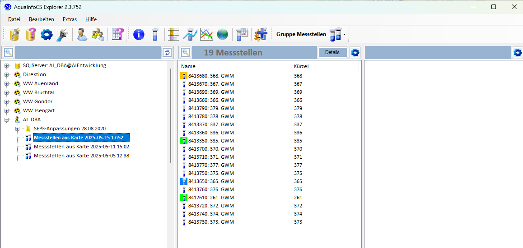Refresh the tree panel
Image resolution: width=523 pixels, height=248 pixels.
coord(168,52)
